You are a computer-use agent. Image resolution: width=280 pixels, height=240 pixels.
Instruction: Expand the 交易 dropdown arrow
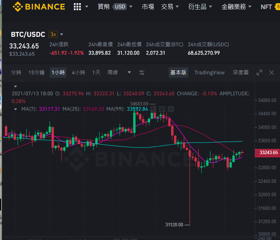coord(177,7)
